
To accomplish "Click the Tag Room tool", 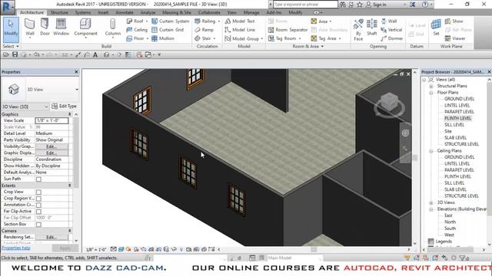I will click(284, 38).
